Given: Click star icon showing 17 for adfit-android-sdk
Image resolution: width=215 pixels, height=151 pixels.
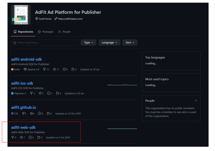Looking at the screenshot, I should click(54, 69).
